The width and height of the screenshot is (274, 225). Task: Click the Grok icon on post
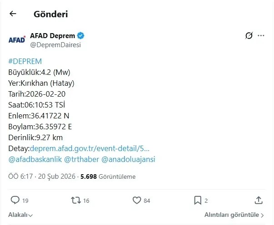tap(248, 35)
